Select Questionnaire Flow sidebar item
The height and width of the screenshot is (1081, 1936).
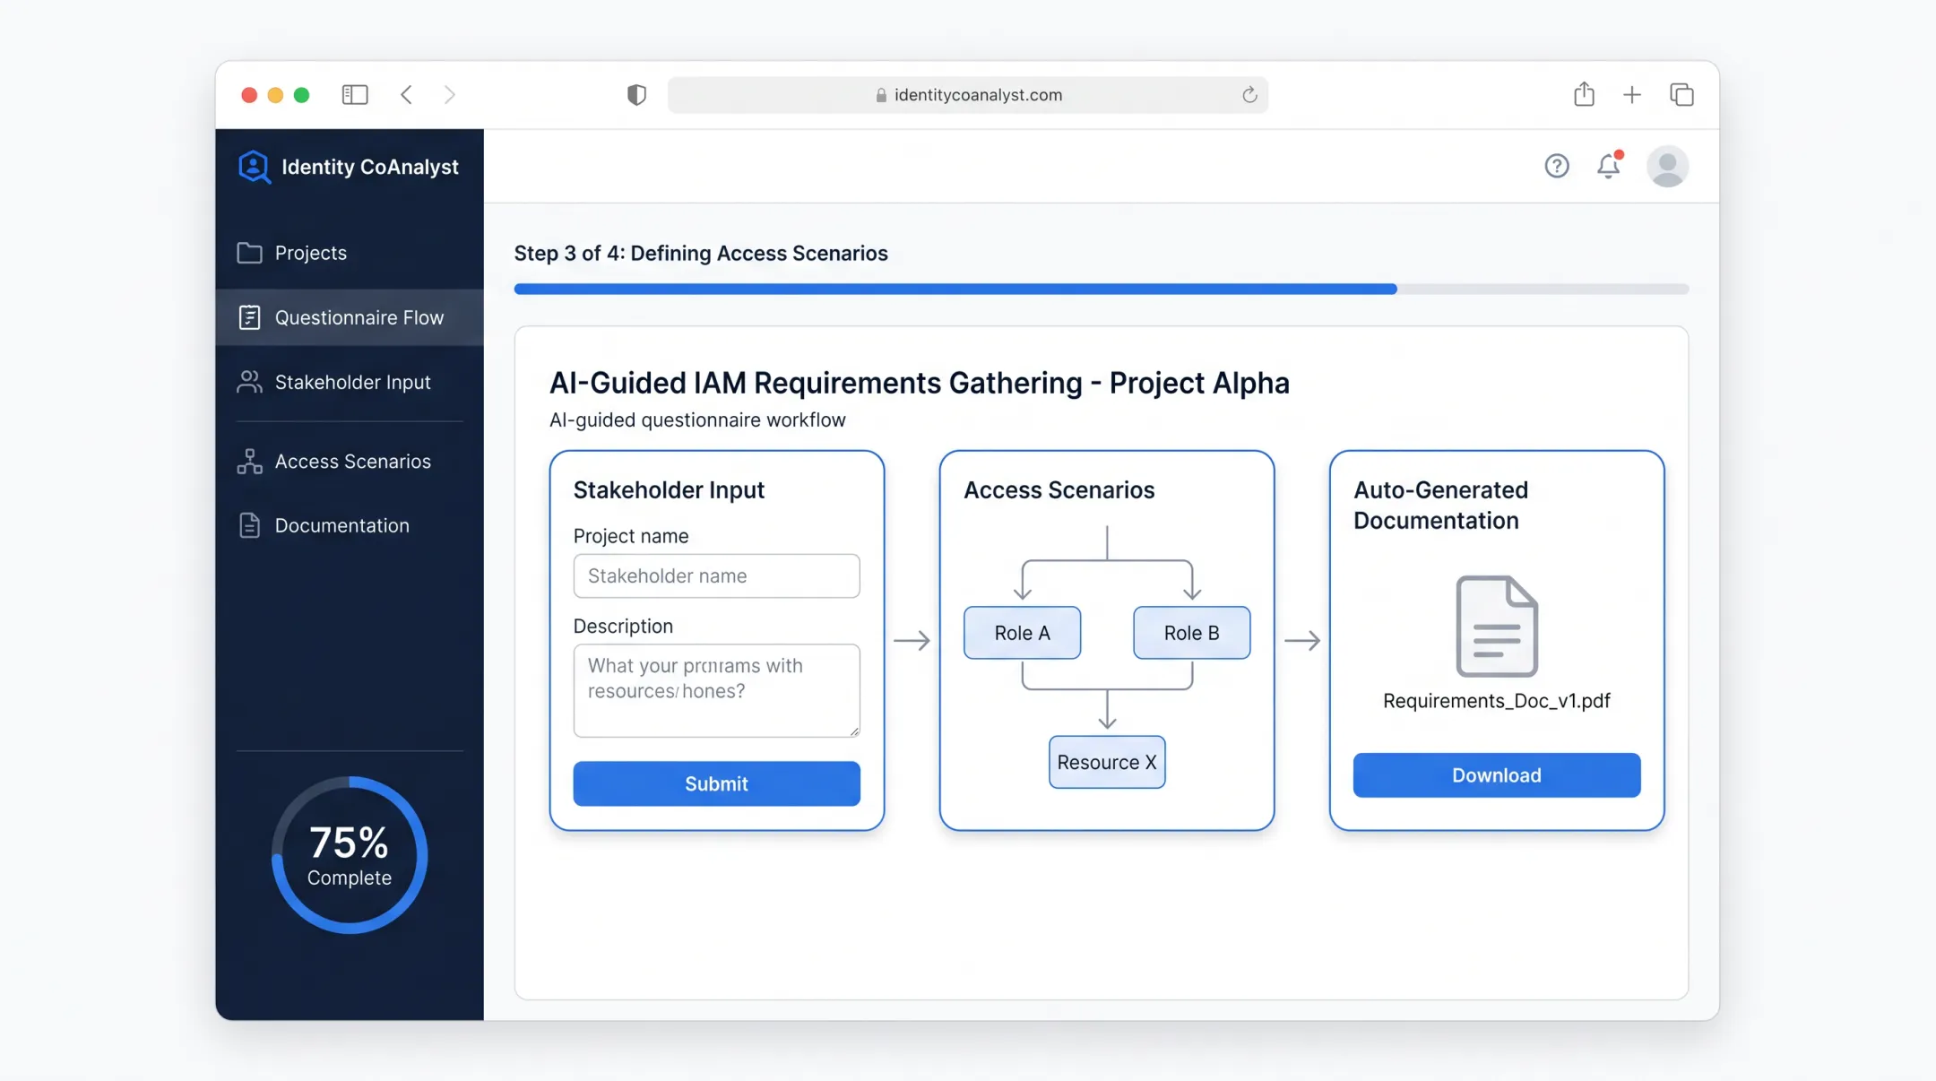[x=350, y=317]
